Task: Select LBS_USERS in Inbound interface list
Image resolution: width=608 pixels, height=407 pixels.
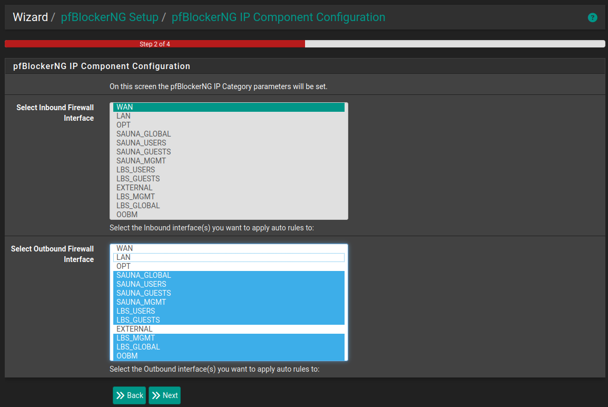Action: (229, 170)
